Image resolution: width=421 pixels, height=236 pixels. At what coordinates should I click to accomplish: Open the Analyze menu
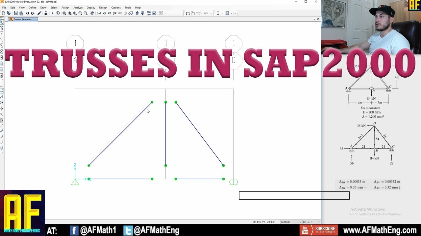pyautogui.click(x=78, y=8)
